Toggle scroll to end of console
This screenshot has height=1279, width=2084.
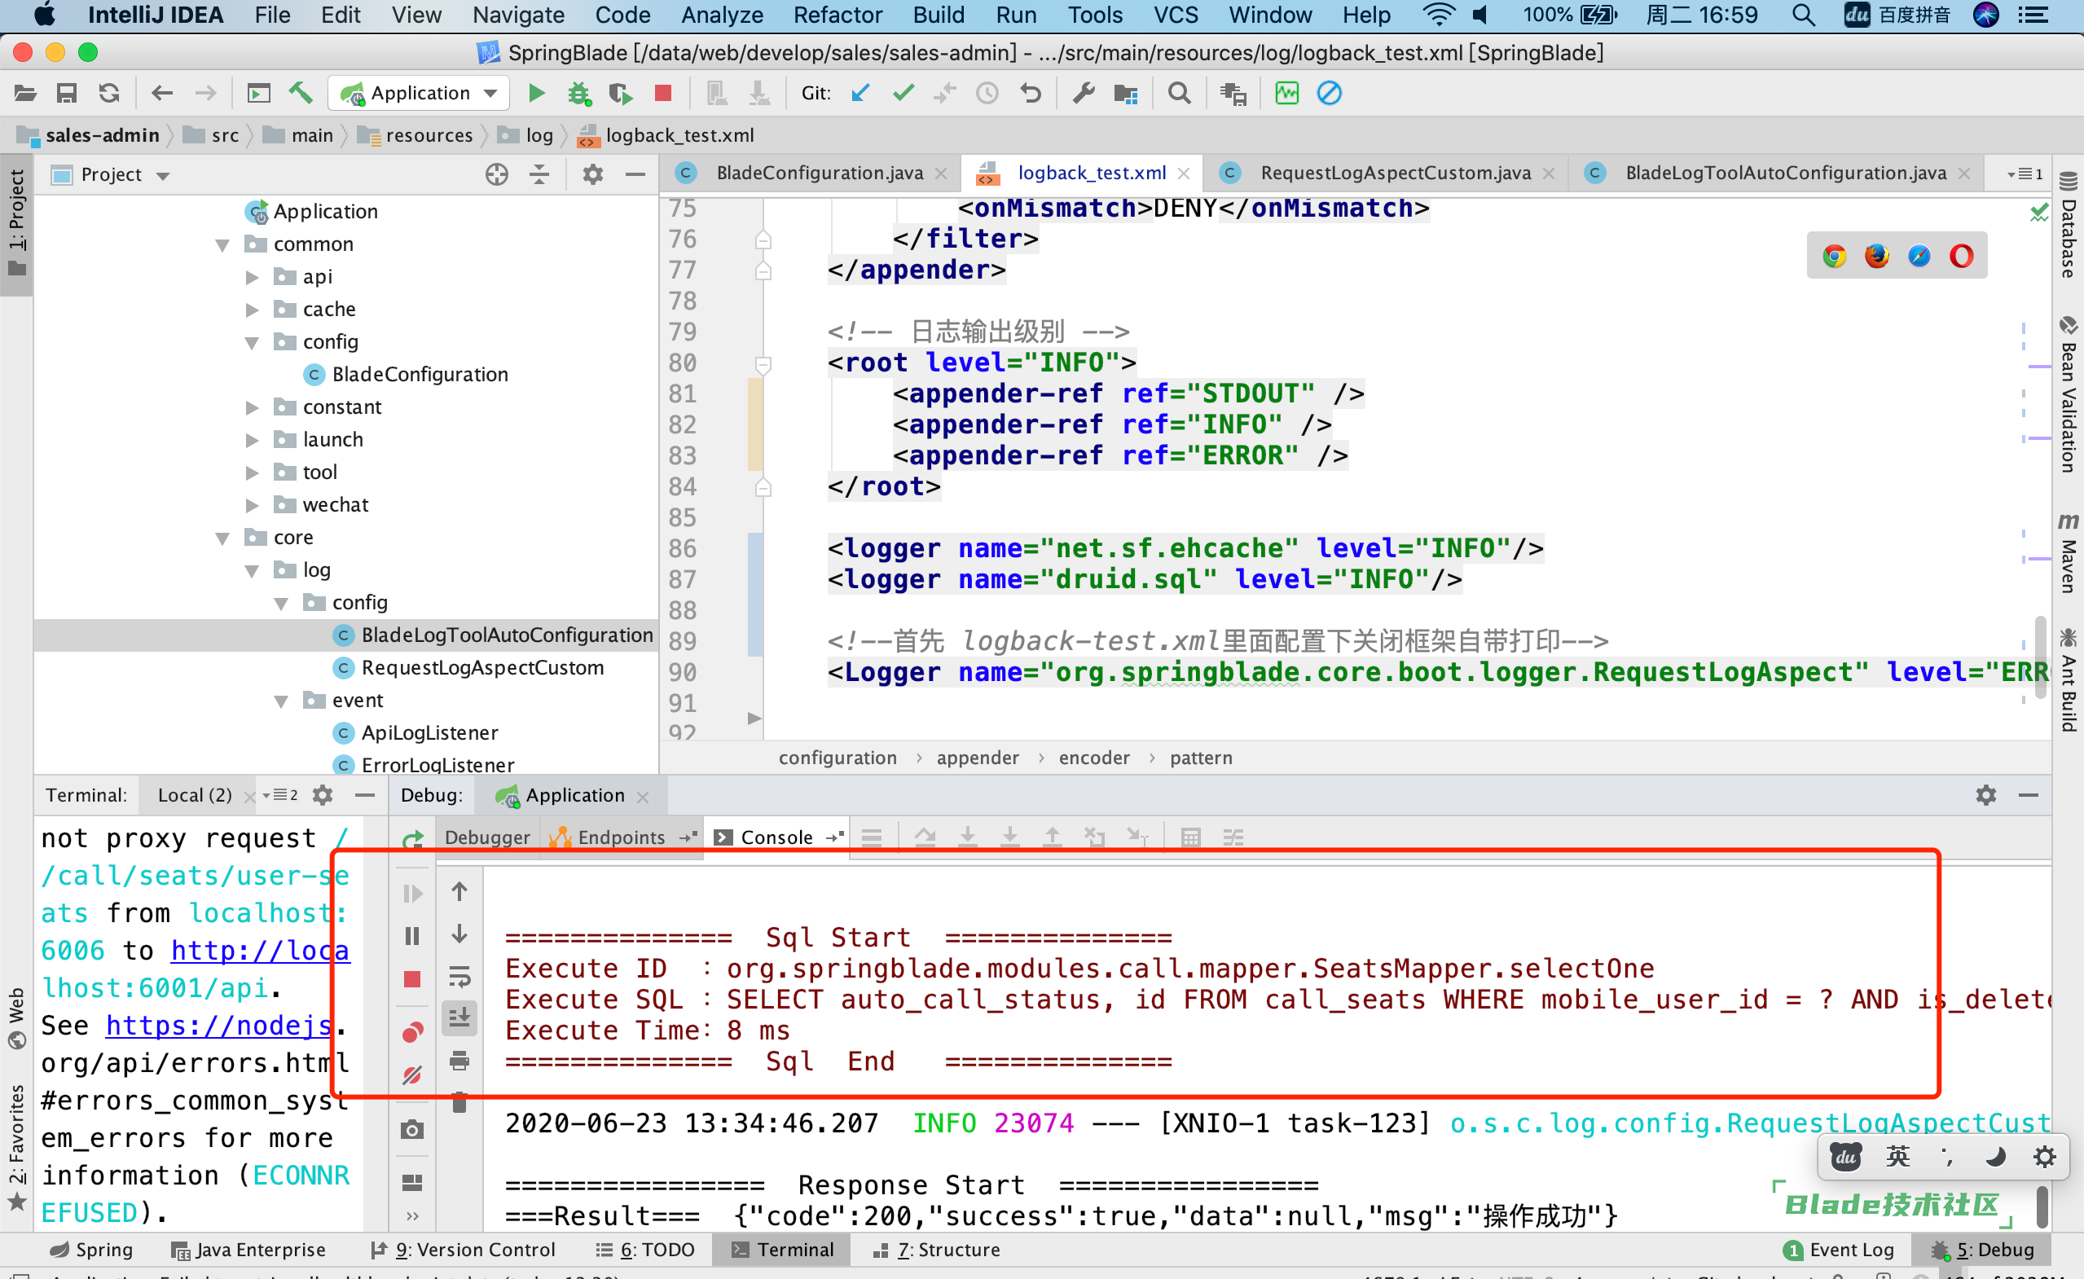click(x=459, y=1017)
